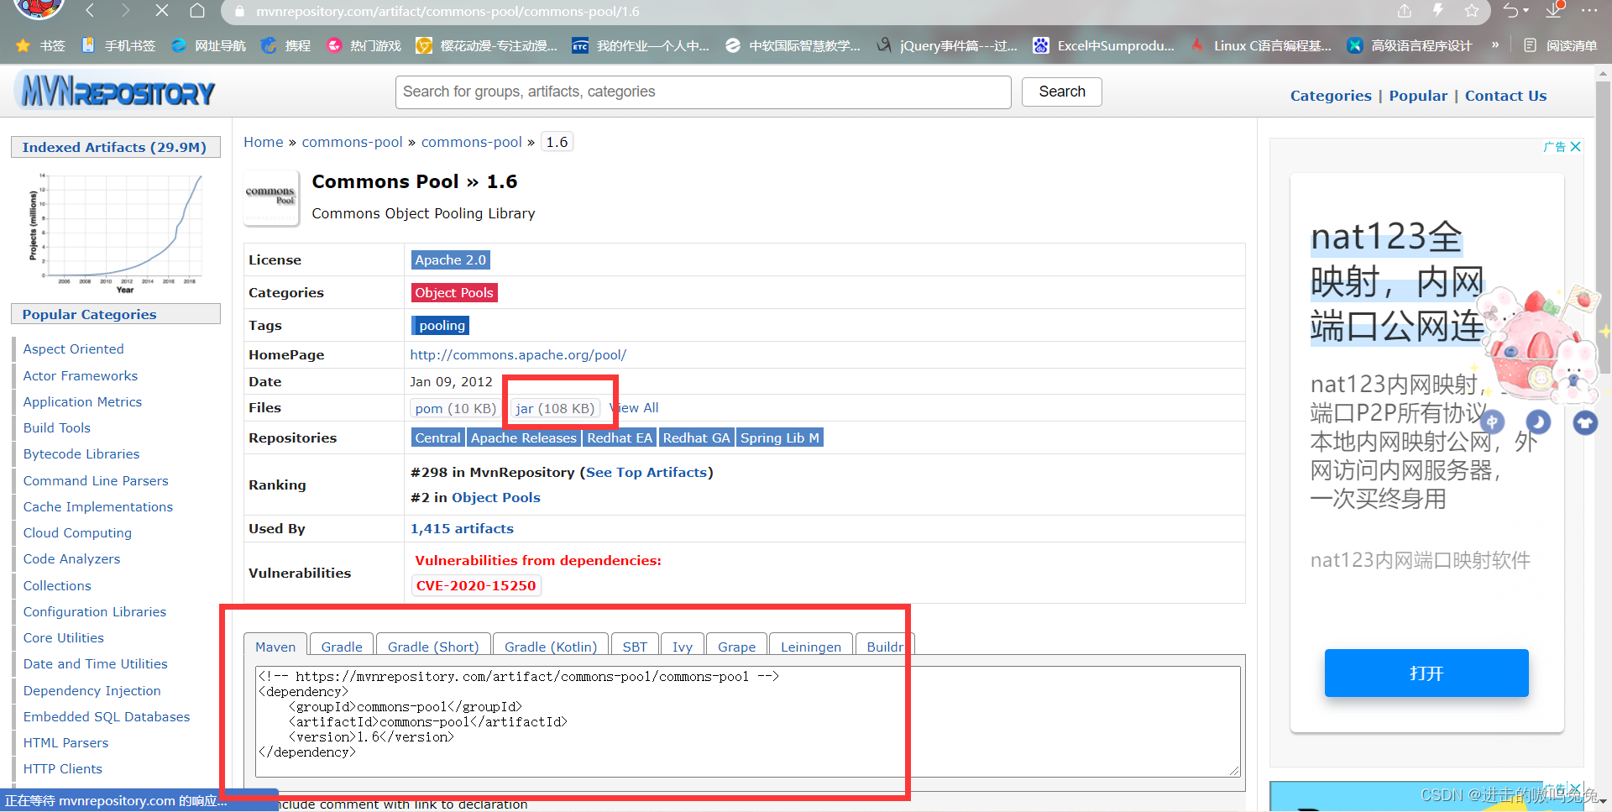Close the nat123 ad with X icon
Screen dimensions: 1612x812
pos(1576,146)
